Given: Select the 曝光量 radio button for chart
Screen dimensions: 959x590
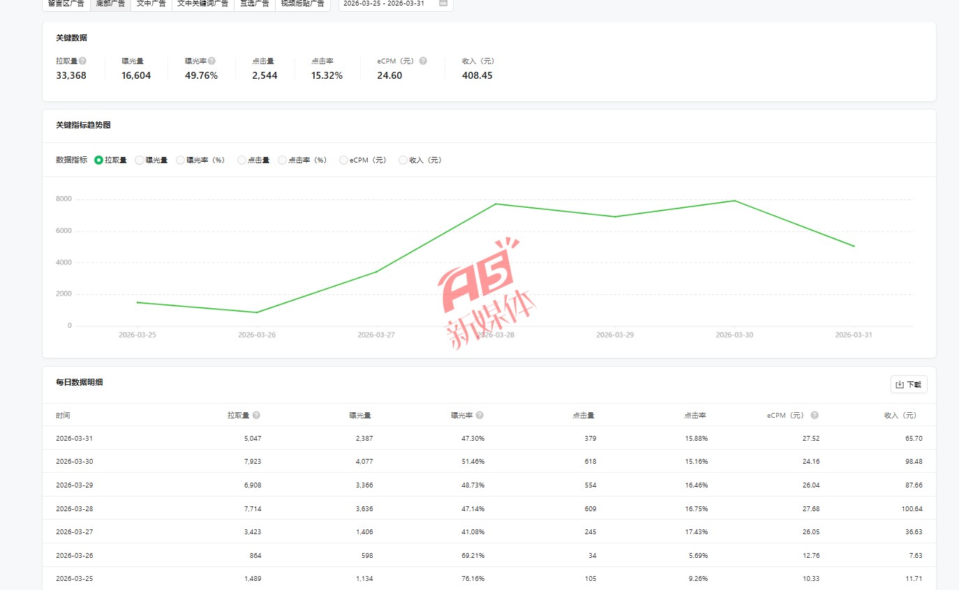Looking at the screenshot, I should click(x=140, y=160).
